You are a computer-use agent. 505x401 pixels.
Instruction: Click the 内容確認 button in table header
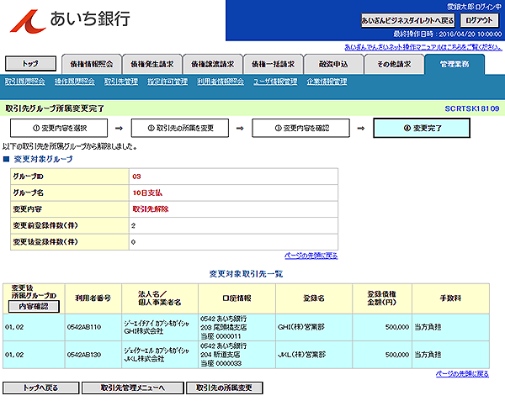pos(34,307)
